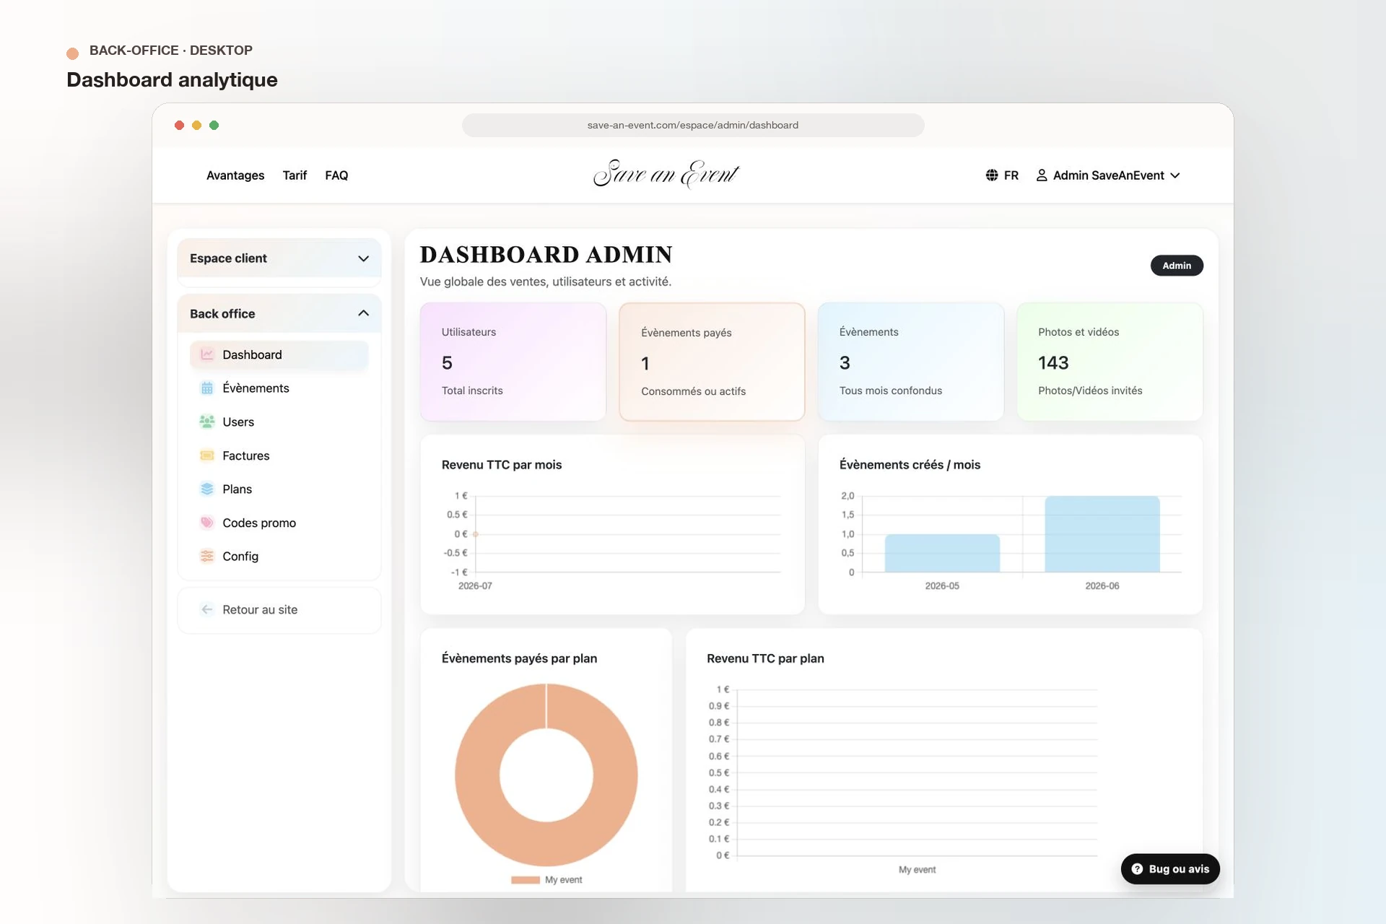Click the Évènements calendar icon in sidebar

[207, 388]
